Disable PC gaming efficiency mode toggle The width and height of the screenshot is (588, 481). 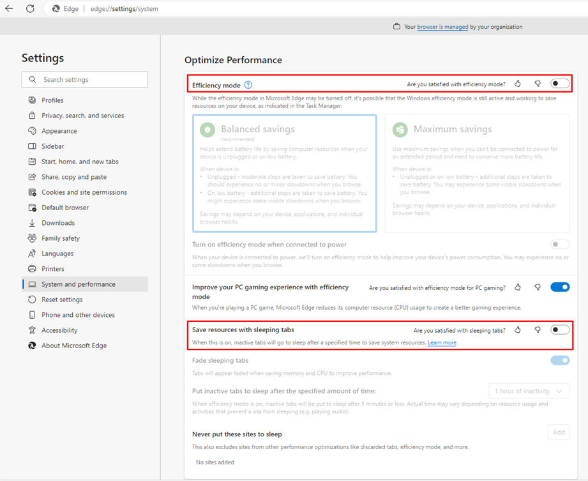point(560,287)
